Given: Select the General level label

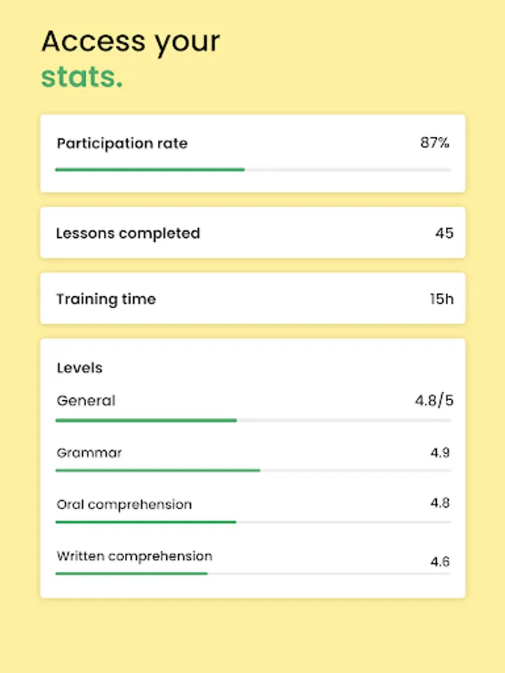Looking at the screenshot, I should [x=86, y=401].
